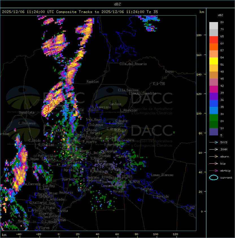This screenshot has height=238, width=235.
Task: Click the 'E_Challao' place label
Action: click(x=46, y=145)
